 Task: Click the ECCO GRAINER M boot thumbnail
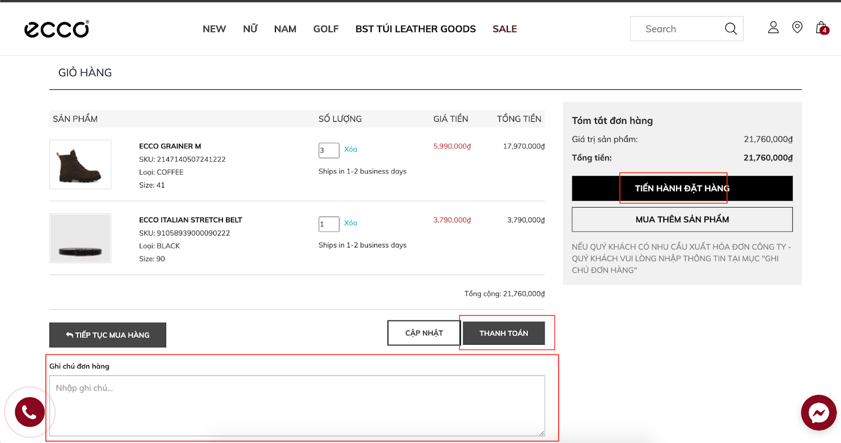[80, 164]
